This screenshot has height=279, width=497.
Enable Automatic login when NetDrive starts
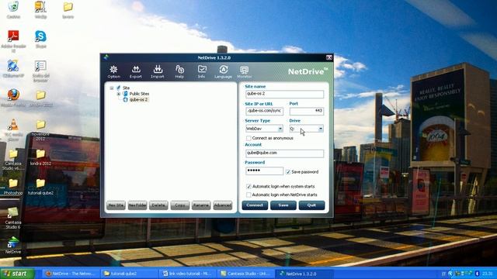tap(248, 195)
